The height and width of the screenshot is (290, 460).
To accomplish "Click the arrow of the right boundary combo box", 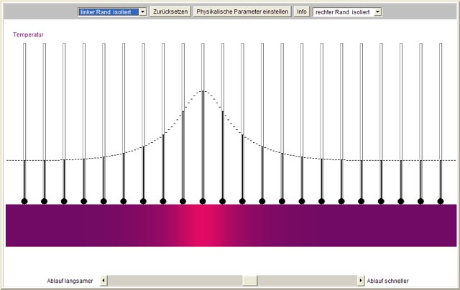I will (378, 12).
